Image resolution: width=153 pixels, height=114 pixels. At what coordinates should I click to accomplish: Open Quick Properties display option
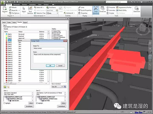(85, 10)
